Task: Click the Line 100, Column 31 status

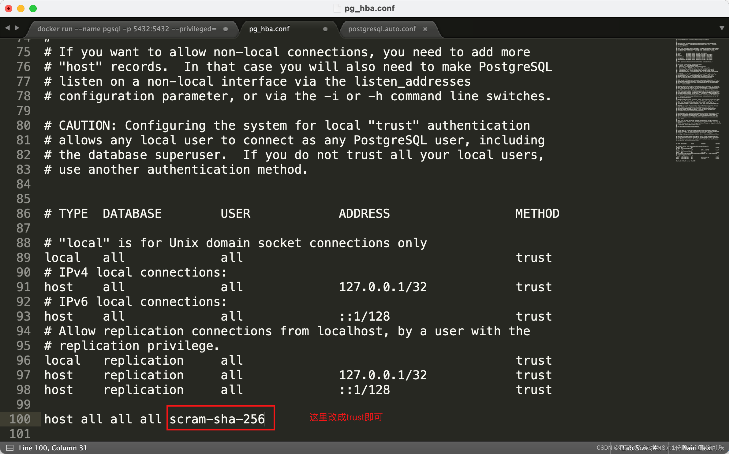Action: [53, 448]
